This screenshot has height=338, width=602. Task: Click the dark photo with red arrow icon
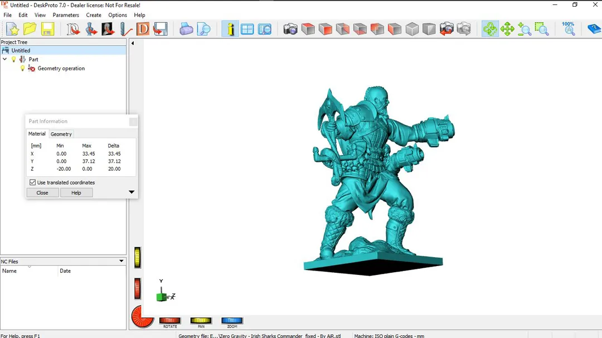pos(108,29)
